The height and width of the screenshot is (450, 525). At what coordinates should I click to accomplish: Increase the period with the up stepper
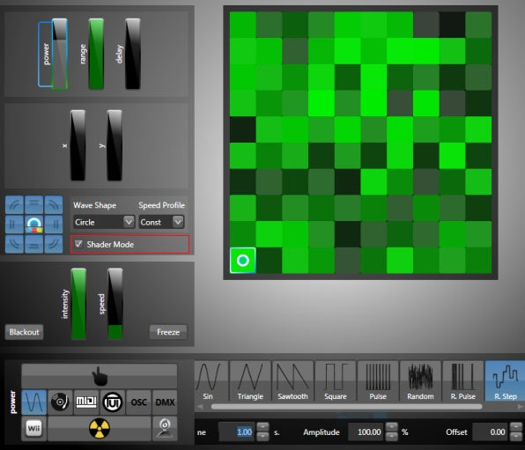click(x=262, y=427)
